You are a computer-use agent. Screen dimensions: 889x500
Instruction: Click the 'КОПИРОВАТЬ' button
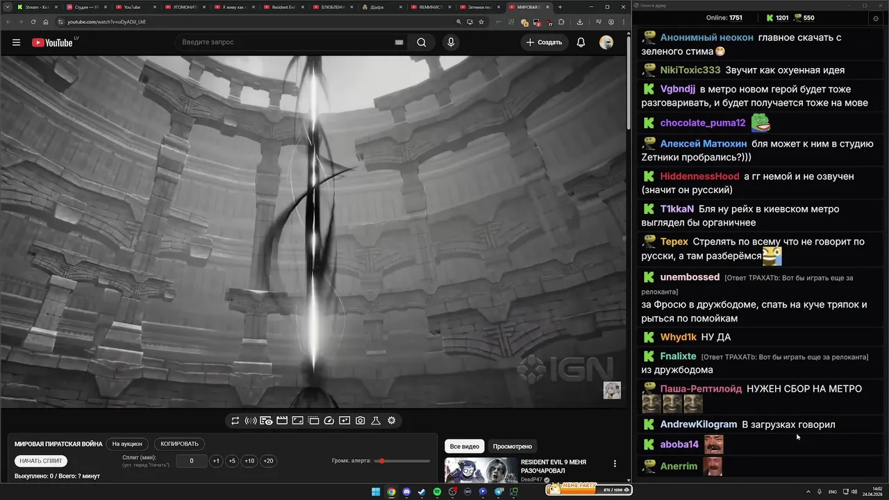point(179,444)
